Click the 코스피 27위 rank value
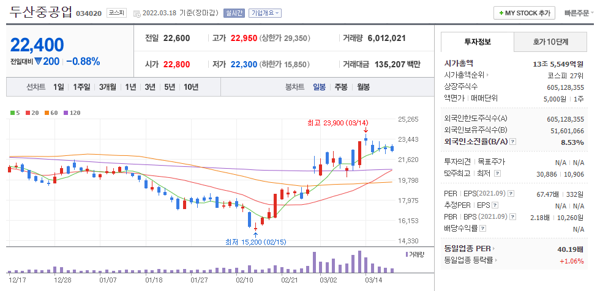Viewport: 600px width, 291px height. pos(566,75)
